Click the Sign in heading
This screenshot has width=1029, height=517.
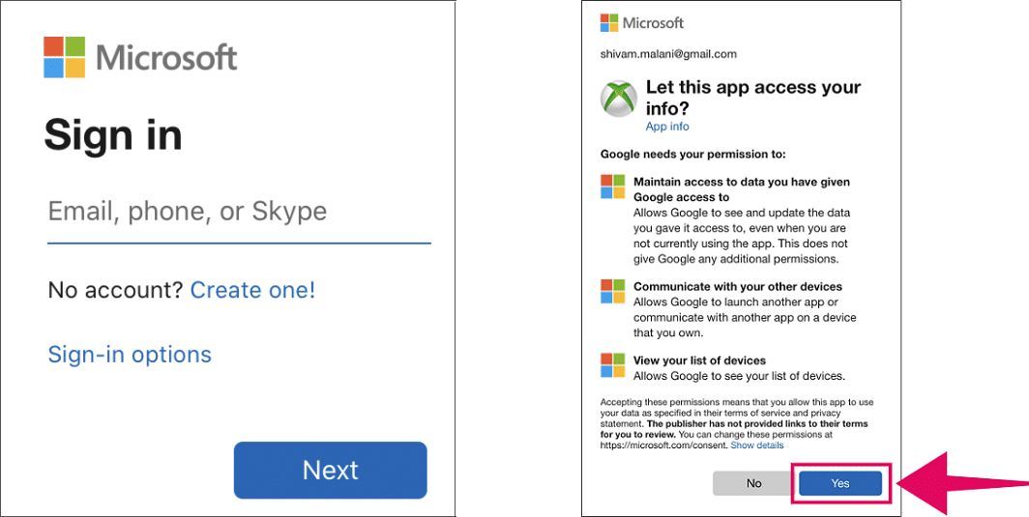click(x=113, y=135)
